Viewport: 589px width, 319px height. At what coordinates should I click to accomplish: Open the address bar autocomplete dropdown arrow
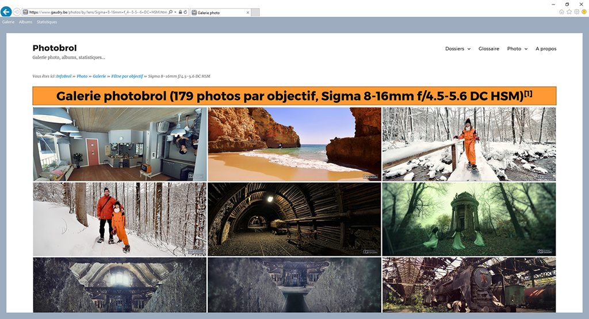(175, 13)
